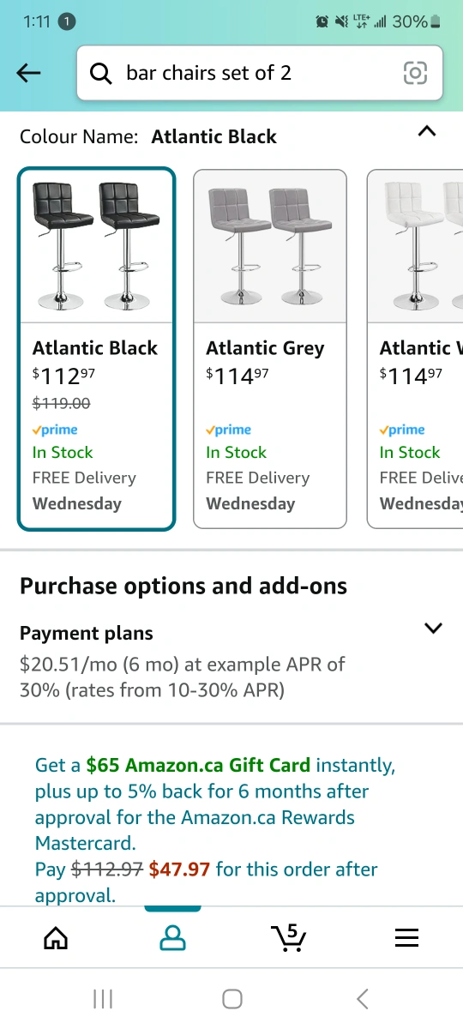
Task: Tap Android back navigation icon
Action: click(x=362, y=998)
